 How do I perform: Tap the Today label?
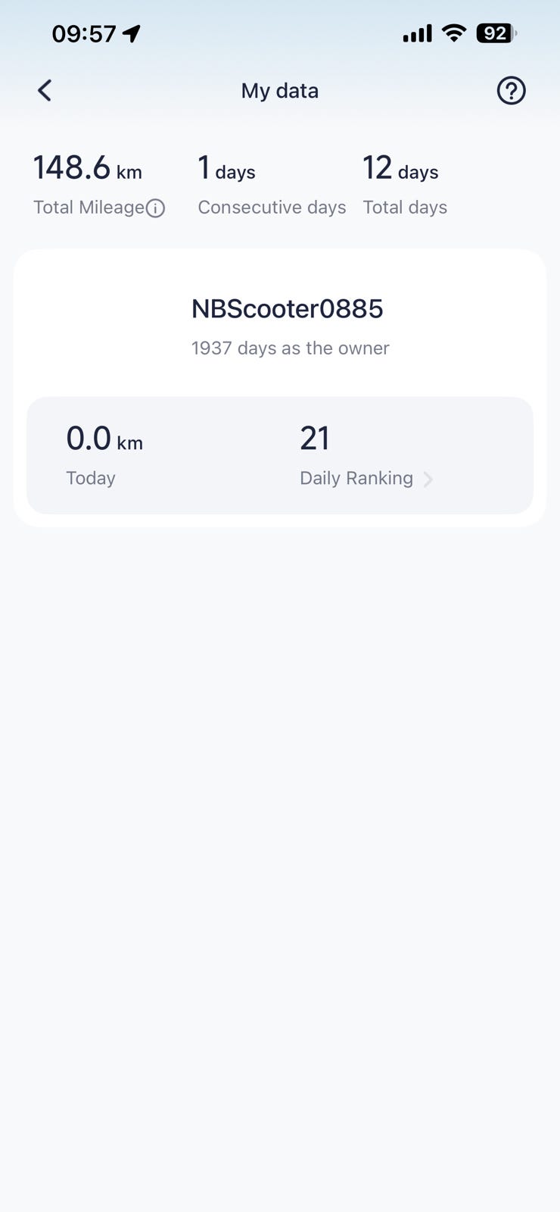tap(91, 478)
